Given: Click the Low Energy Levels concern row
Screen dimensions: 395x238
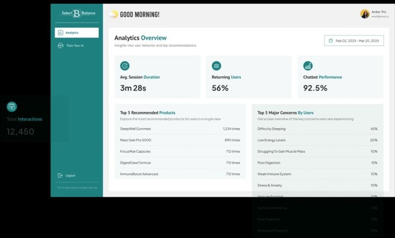Looking at the screenshot, I should (317, 140).
